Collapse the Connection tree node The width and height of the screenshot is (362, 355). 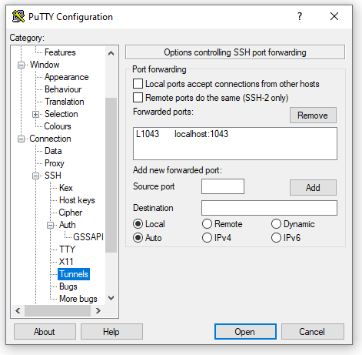click(x=21, y=139)
